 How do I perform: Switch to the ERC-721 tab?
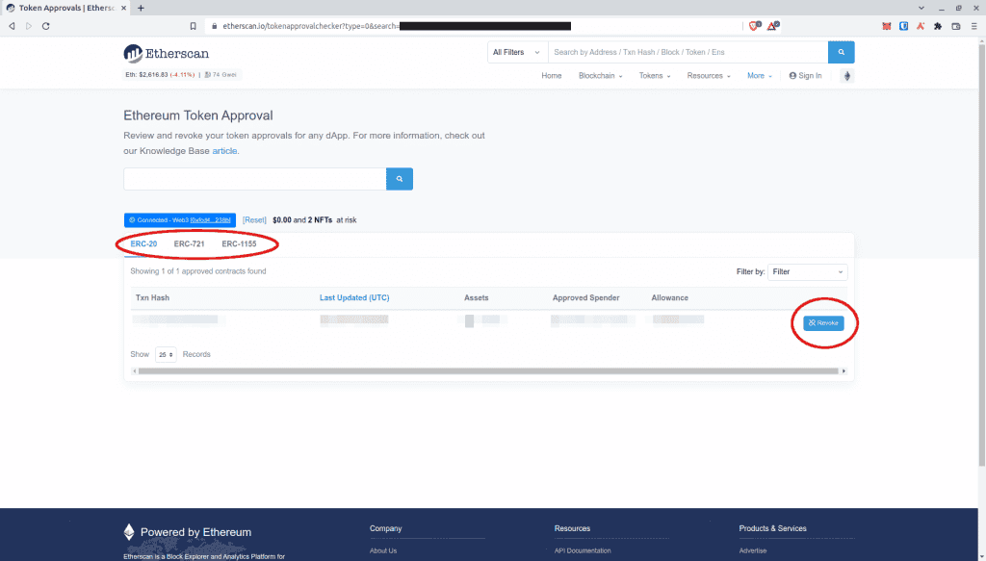[x=187, y=243]
